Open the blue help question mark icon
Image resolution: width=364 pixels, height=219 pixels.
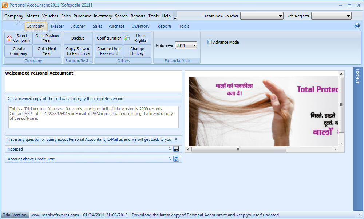tap(357, 26)
